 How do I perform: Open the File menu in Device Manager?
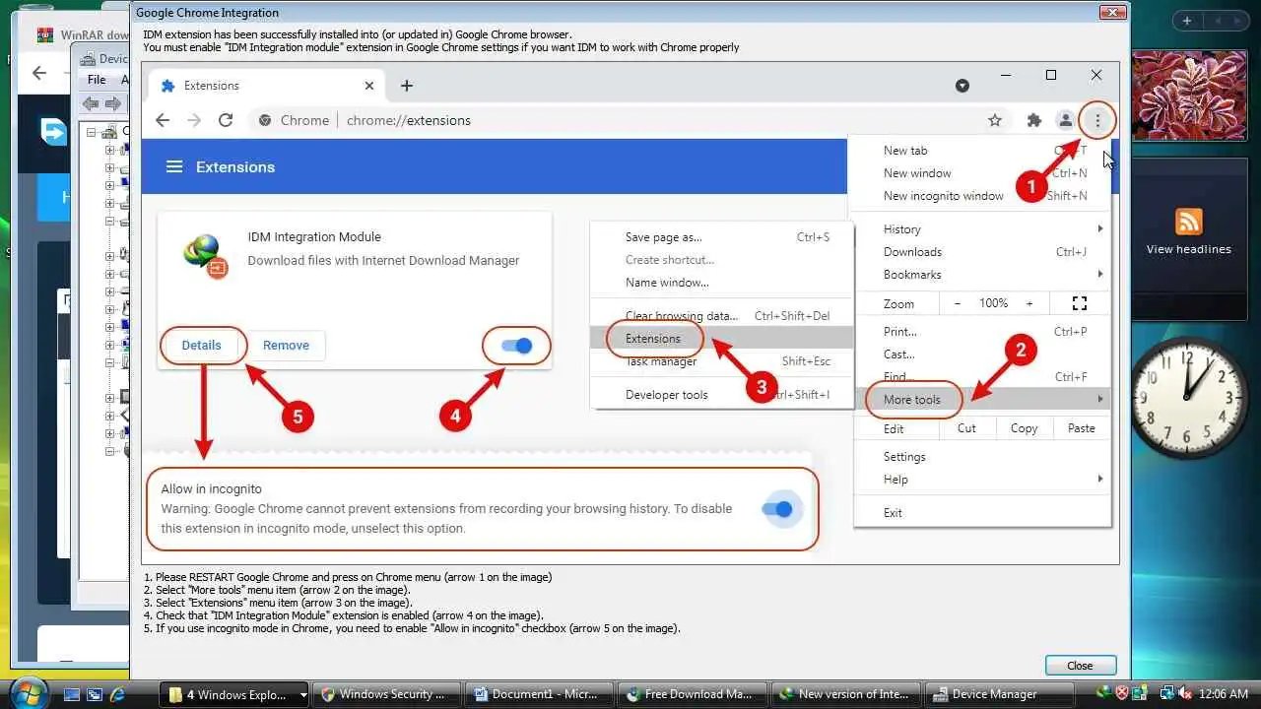tap(97, 80)
